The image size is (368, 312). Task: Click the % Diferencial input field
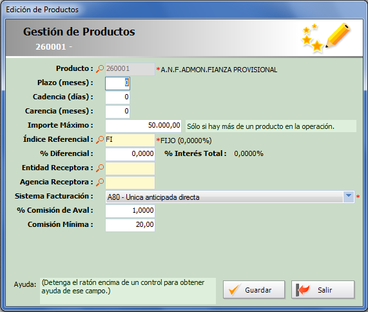[x=130, y=154]
